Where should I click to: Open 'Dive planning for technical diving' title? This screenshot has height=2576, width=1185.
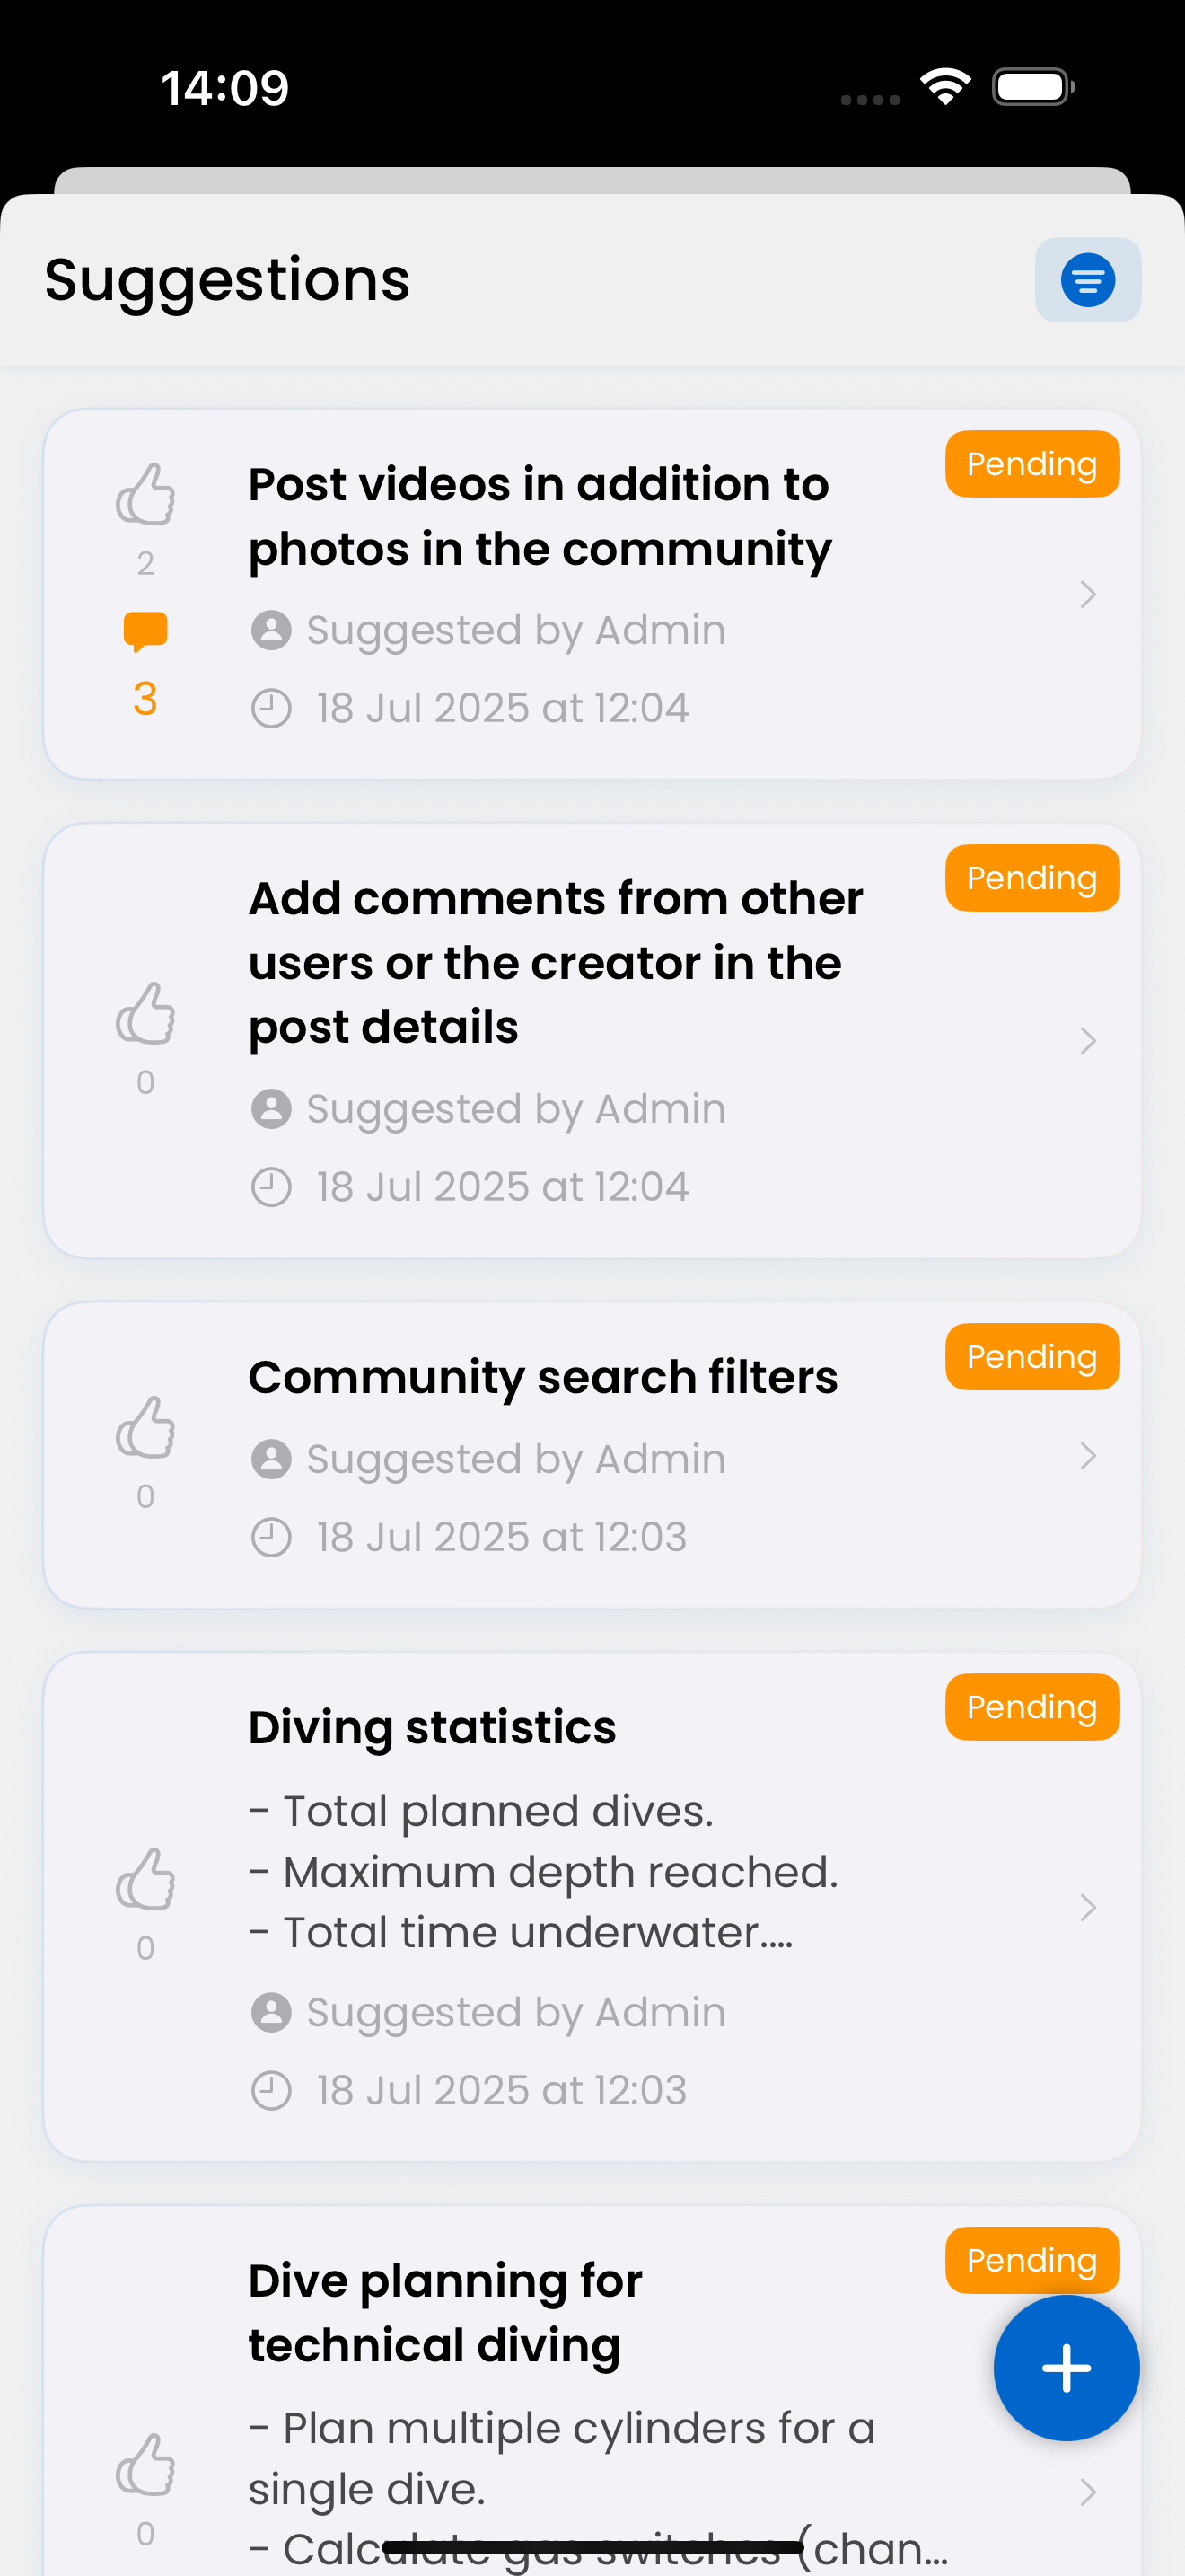[444, 2312]
